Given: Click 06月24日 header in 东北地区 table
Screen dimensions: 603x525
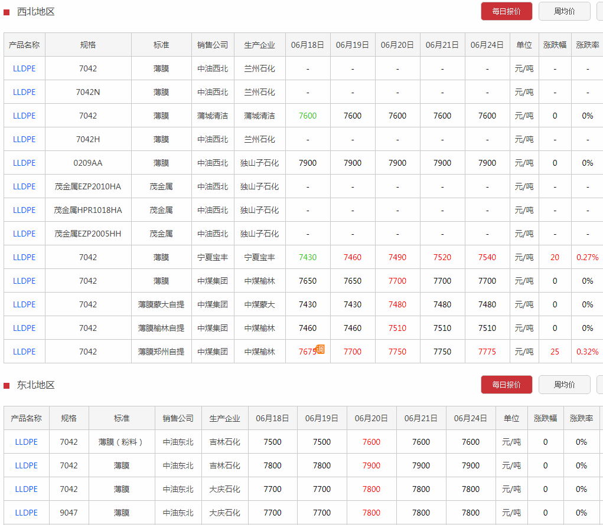Looking at the screenshot, I should (471, 418).
